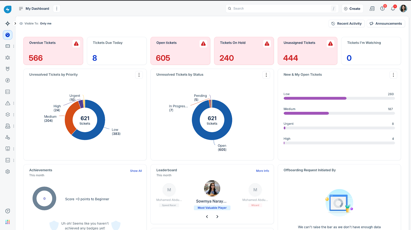This screenshot has height=230, width=411.
Task: Open the bug Problems icon in sidebar
Action: 8,57
